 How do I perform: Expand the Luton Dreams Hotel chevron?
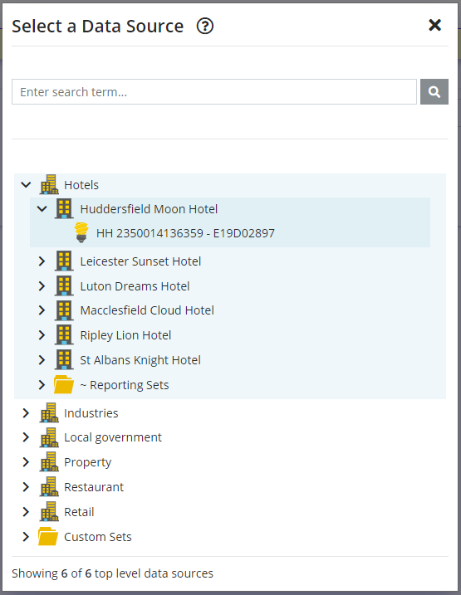point(42,286)
